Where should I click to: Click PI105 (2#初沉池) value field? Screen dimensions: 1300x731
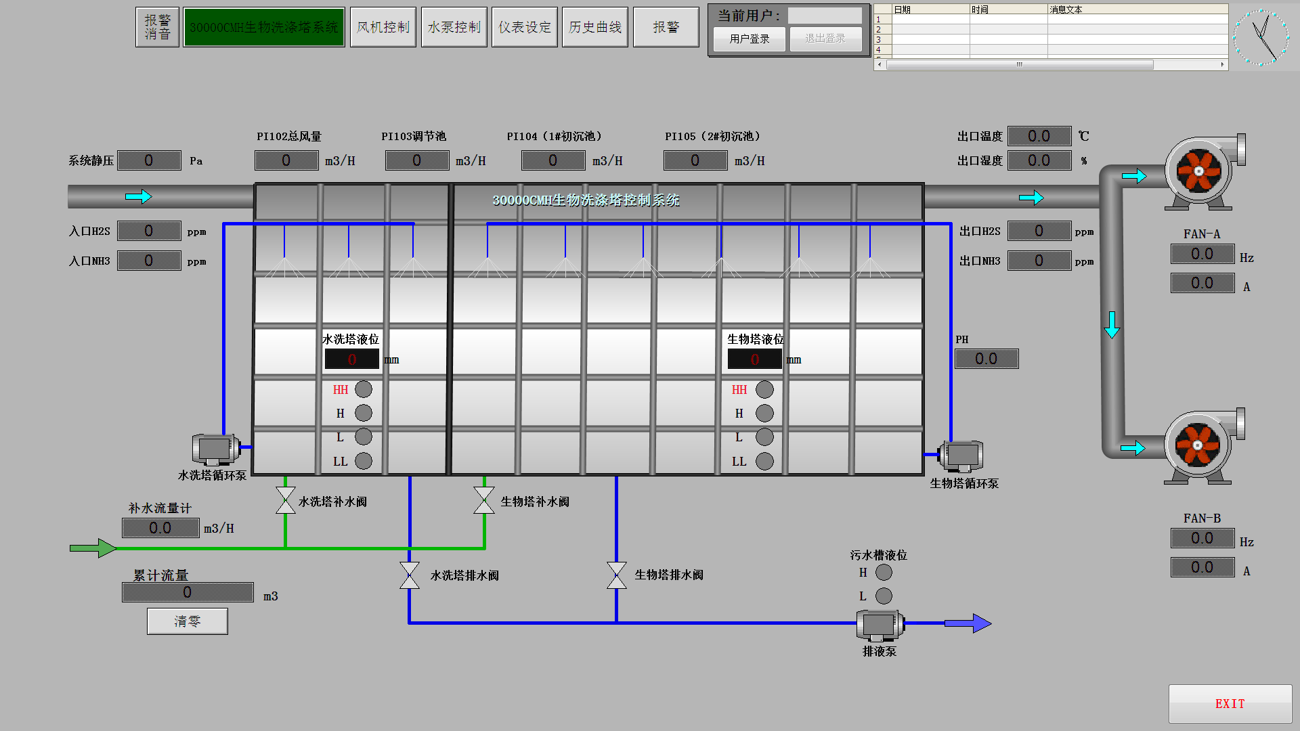click(695, 160)
